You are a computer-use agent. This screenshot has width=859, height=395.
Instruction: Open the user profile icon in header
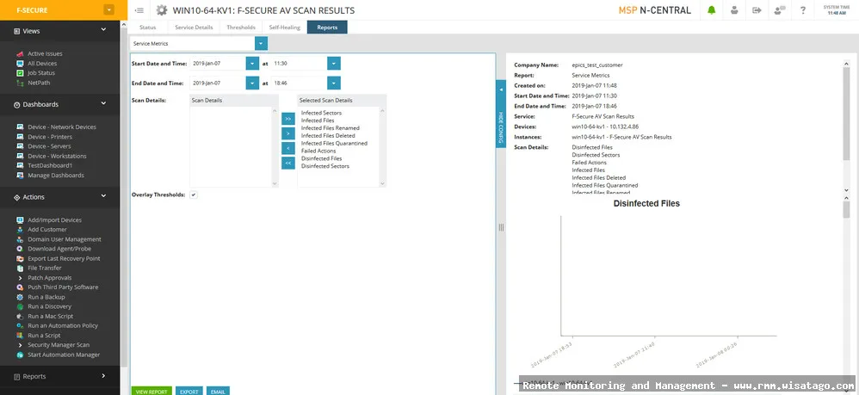734,10
